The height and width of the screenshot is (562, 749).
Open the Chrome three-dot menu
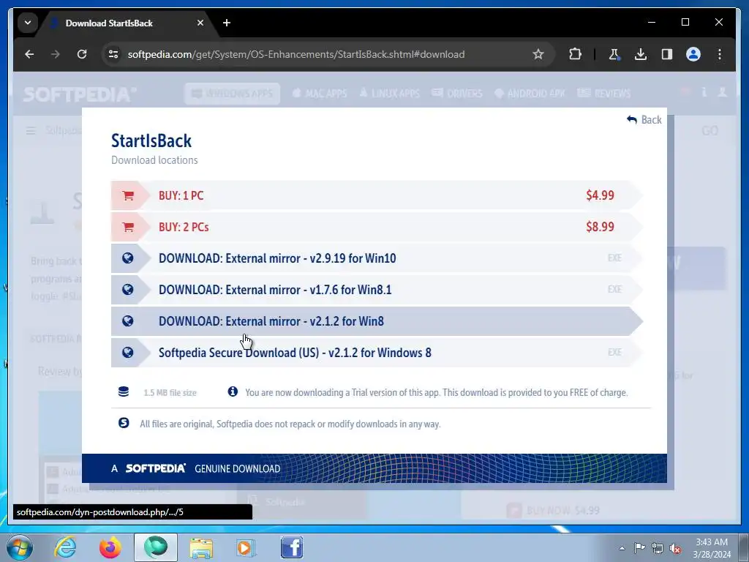point(720,54)
